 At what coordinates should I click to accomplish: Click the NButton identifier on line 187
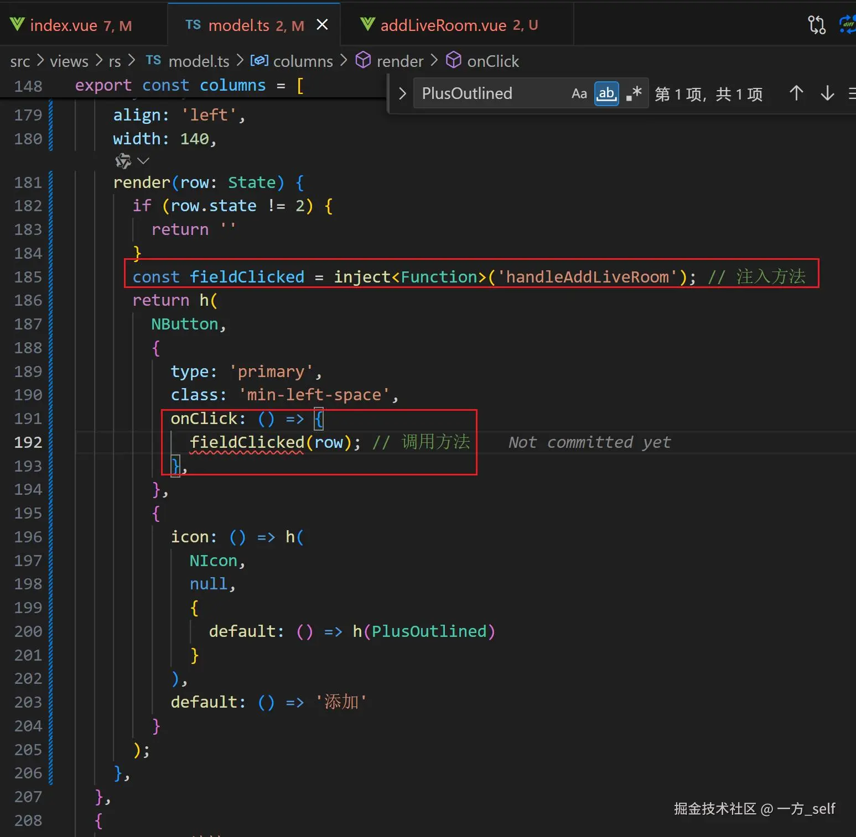tap(185, 324)
